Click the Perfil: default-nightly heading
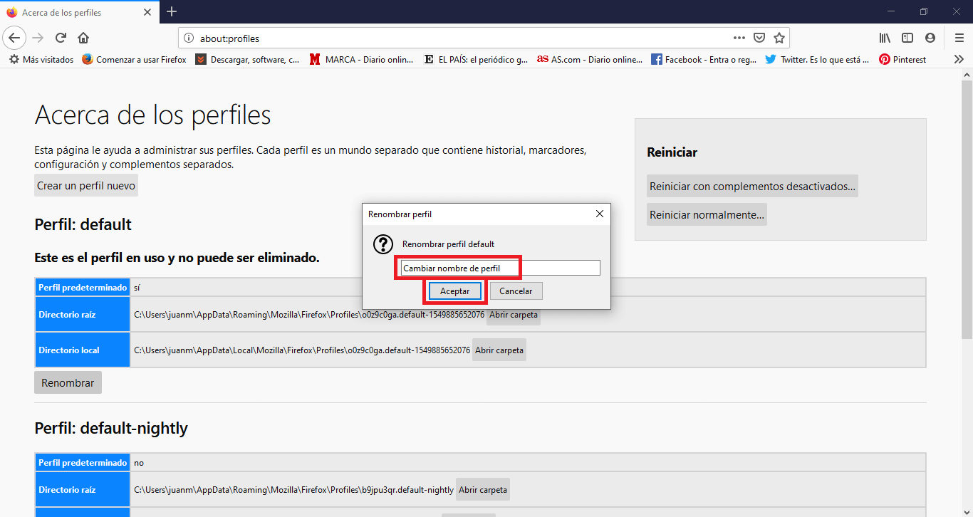This screenshot has height=517, width=973. [x=111, y=428]
